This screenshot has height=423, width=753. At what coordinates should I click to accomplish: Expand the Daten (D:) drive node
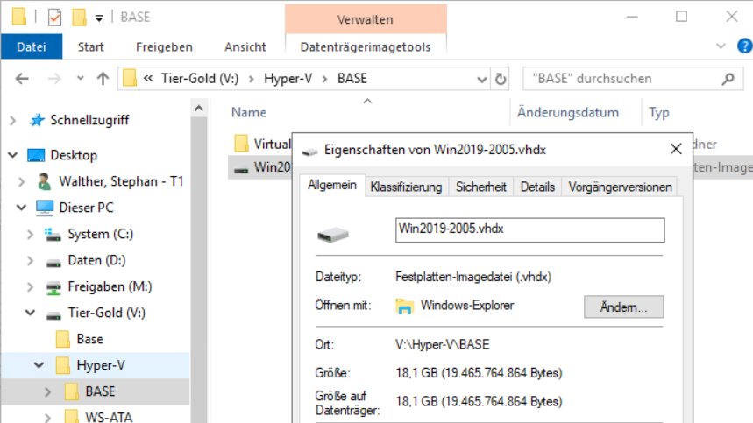pyautogui.click(x=31, y=260)
